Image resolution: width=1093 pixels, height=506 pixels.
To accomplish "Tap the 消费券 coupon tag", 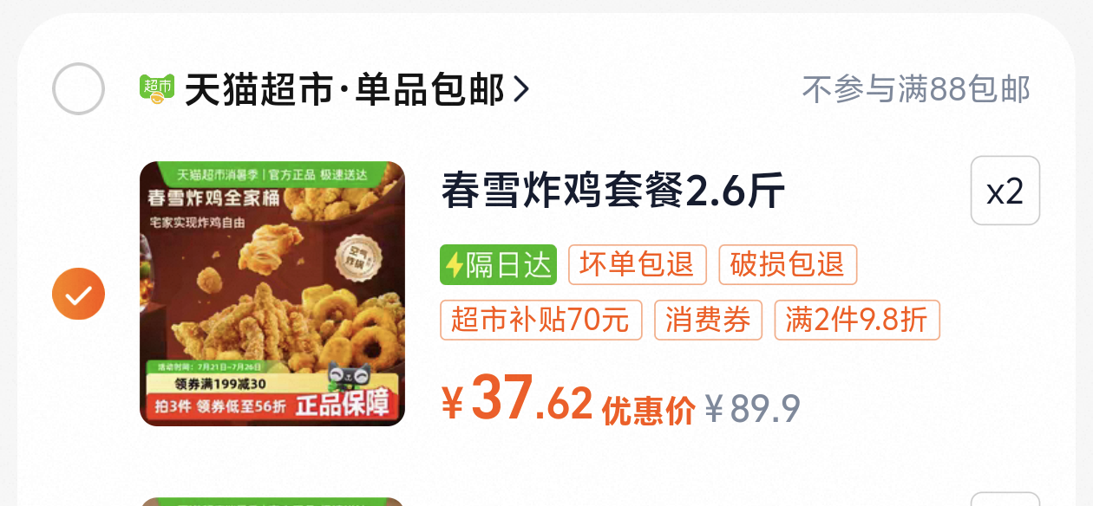I will pos(709,321).
